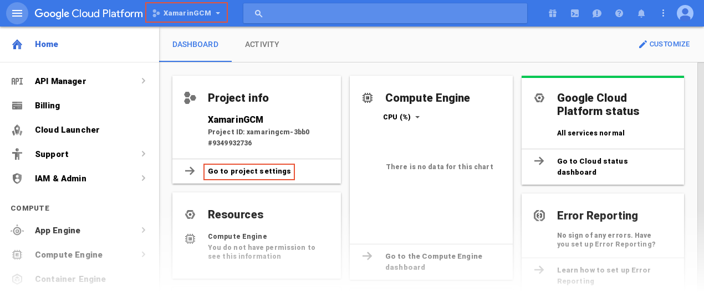
Task: Open the feedback speech bubble icon
Action: pyautogui.click(x=597, y=13)
